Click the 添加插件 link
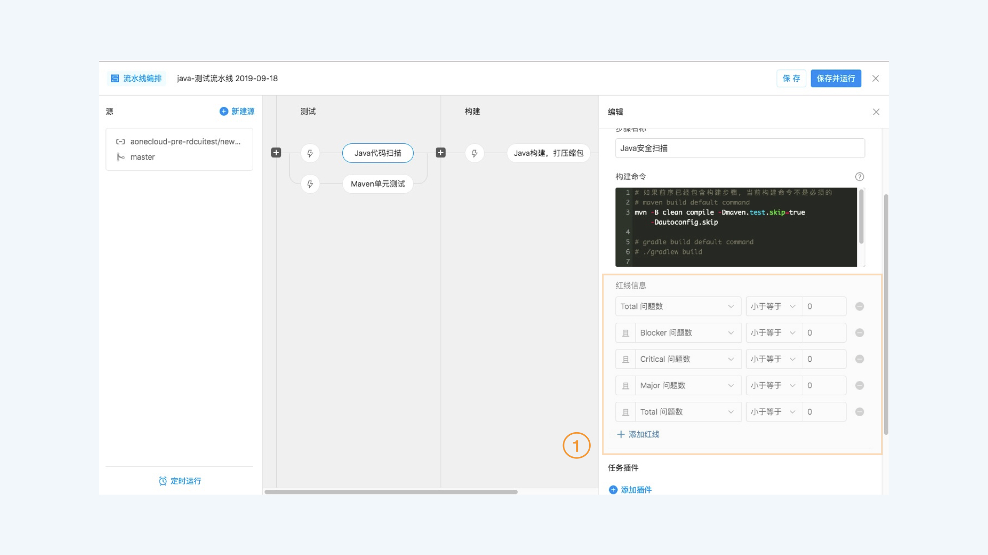The image size is (988, 555). click(636, 490)
